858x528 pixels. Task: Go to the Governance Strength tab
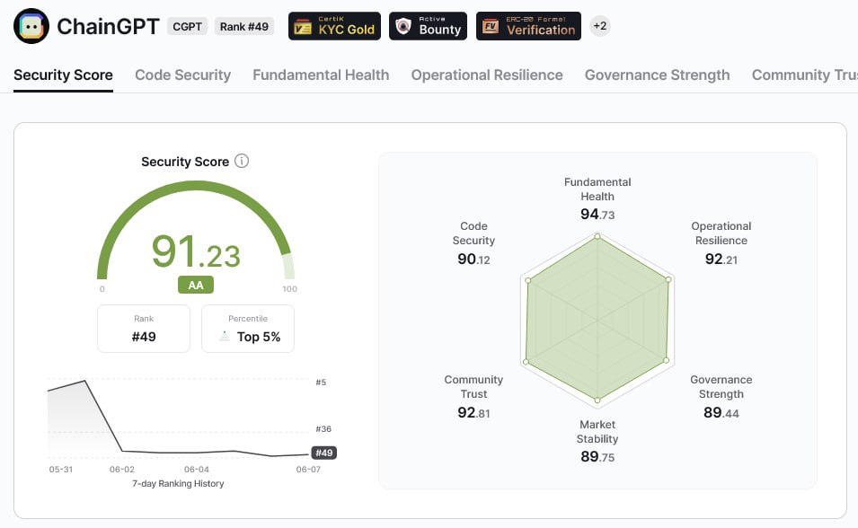click(x=657, y=75)
